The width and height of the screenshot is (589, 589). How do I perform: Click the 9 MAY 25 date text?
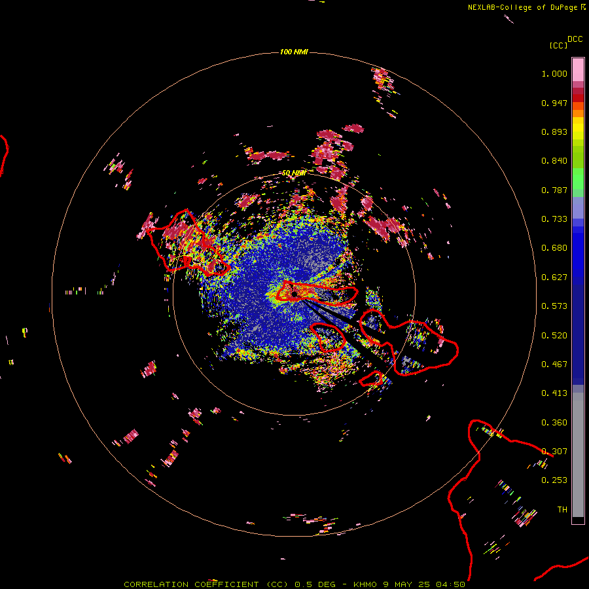pyautogui.click(x=407, y=584)
